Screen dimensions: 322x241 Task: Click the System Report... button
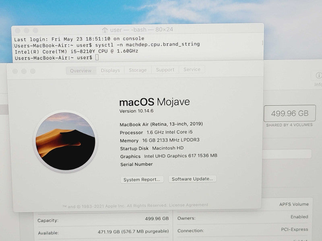click(142, 180)
